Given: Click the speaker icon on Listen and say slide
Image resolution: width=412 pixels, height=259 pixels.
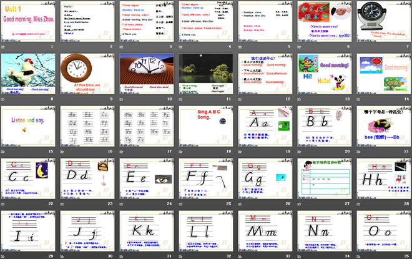Looking at the screenshot, I should point(24,129).
